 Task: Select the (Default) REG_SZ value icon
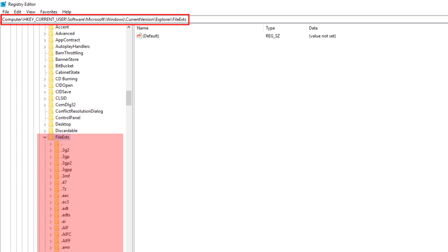pyautogui.click(x=139, y=36)
